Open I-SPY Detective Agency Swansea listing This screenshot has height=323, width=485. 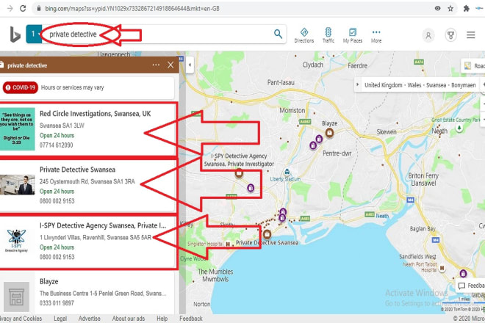pos(103,225)
